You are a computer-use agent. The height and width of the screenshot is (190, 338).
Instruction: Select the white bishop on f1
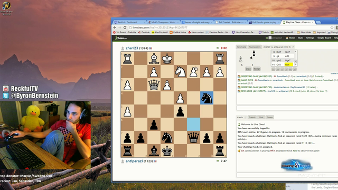click(154, 59)
